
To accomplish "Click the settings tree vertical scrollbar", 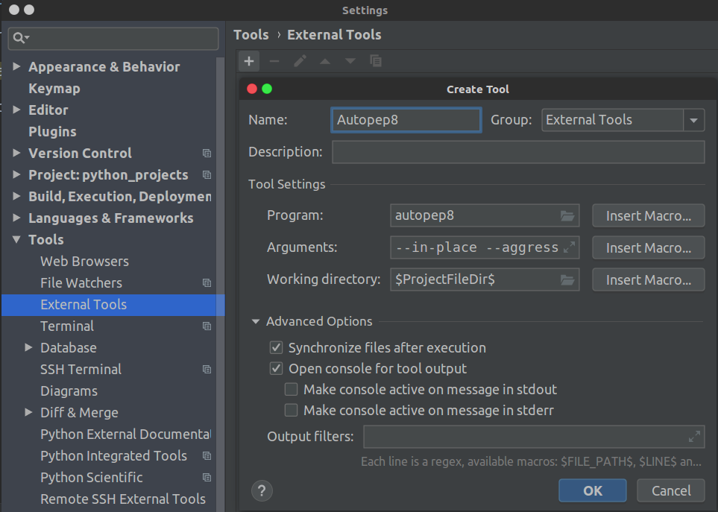I will tap(220, 284).
